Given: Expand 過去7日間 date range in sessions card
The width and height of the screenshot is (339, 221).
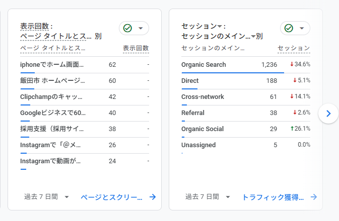Looking at the screenshot, I should click(208, 197).
